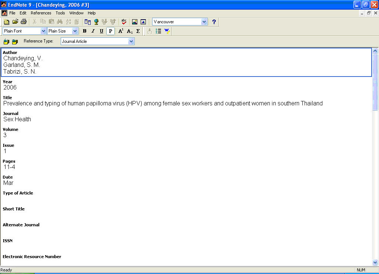This screenshot has width=379, height=274.
Task: Go to the next reference icon
Action: [15, 41]
